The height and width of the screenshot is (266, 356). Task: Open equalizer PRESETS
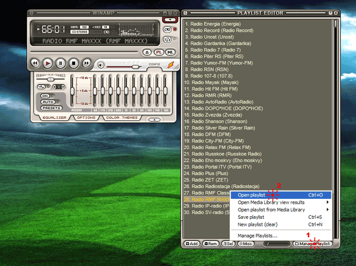51,108
